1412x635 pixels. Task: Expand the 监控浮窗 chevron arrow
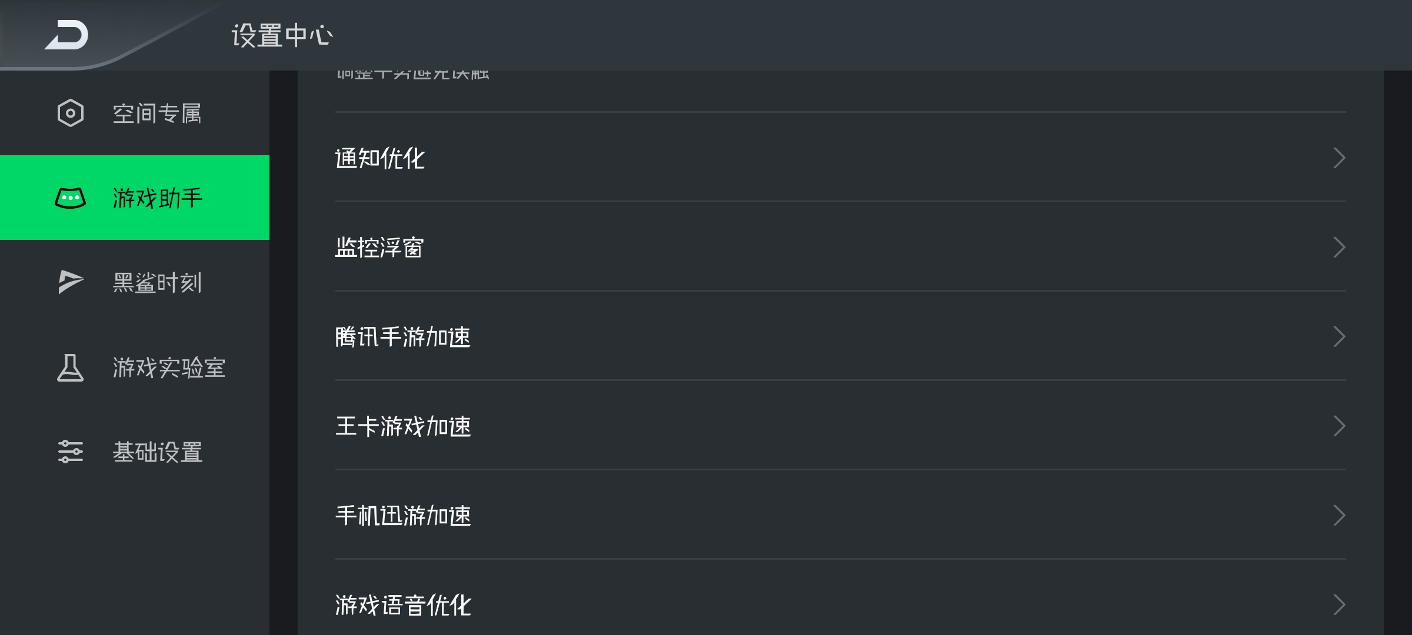point(1339,247)
